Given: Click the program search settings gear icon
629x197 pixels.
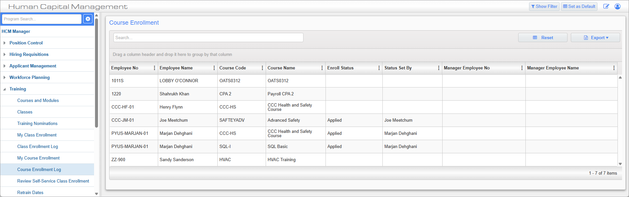Looking at the screenshot, I should tap(88, 19).
